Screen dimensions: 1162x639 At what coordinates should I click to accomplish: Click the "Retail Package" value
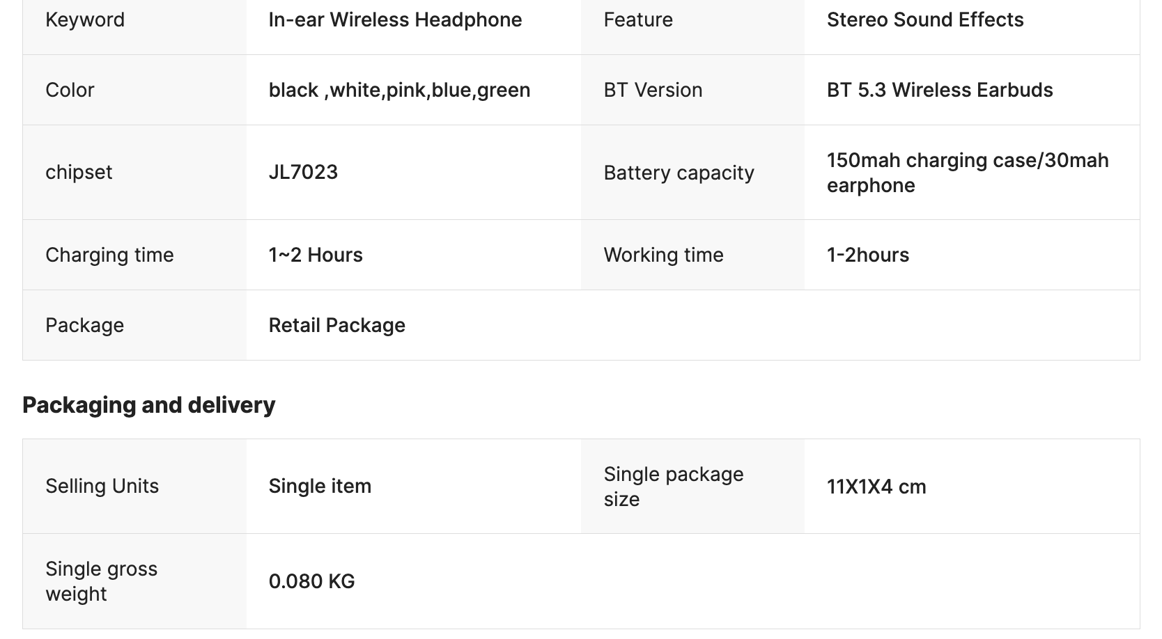pyautogui.click(x=336, y=325)
